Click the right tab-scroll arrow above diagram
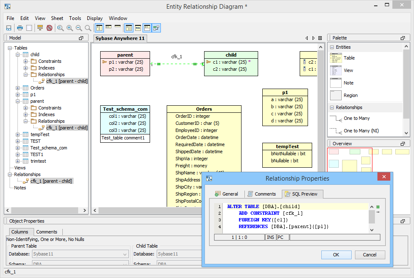This screenshot has width=414, height=278. coord(313,38)
